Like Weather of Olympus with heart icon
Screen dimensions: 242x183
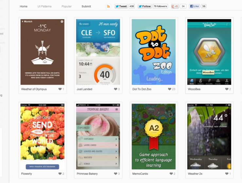click(x=60, y=89)
